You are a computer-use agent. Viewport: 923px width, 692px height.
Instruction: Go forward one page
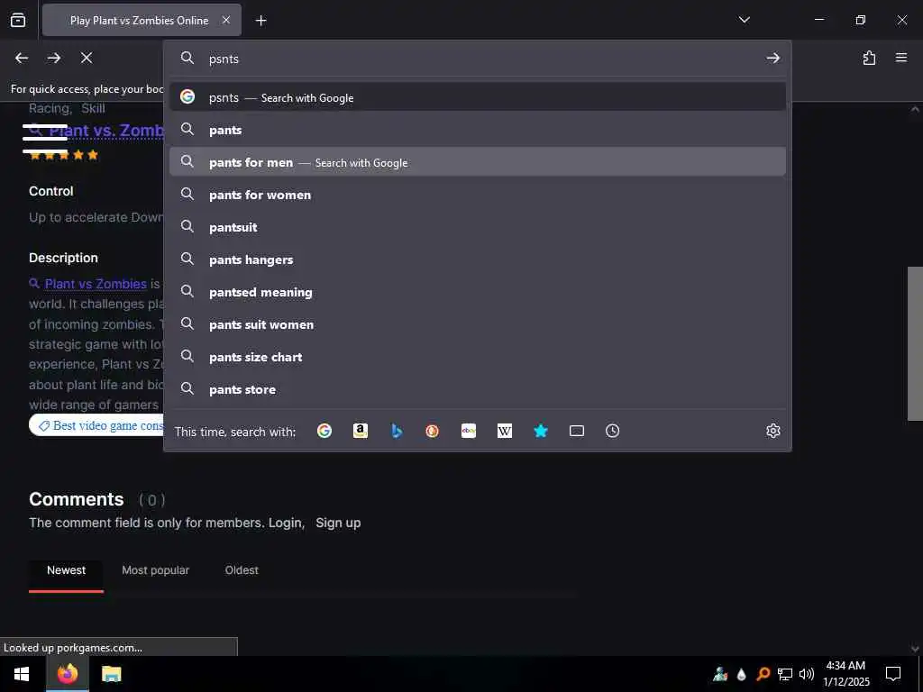(x=54, y=58)
